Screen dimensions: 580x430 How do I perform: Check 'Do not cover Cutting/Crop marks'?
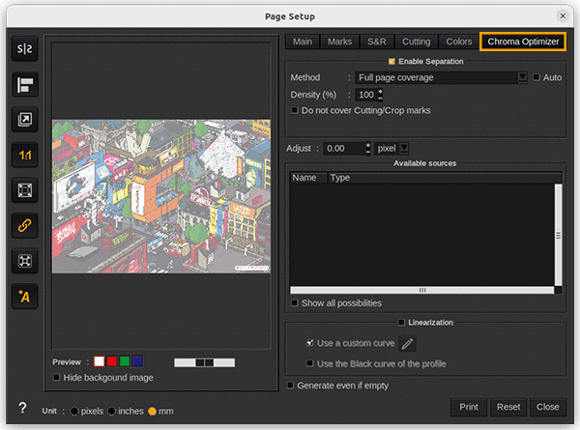pos(295,110)
